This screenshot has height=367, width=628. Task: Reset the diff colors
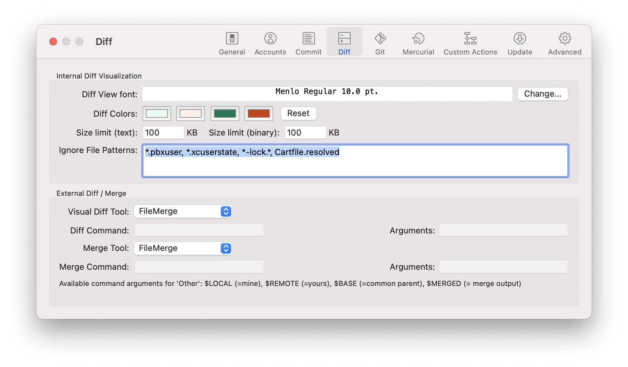tap(298, 113)
